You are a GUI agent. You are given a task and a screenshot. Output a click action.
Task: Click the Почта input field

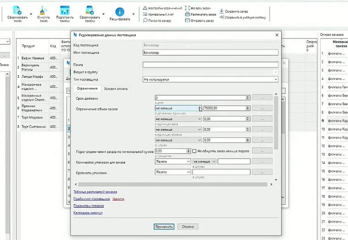(211, 65)
